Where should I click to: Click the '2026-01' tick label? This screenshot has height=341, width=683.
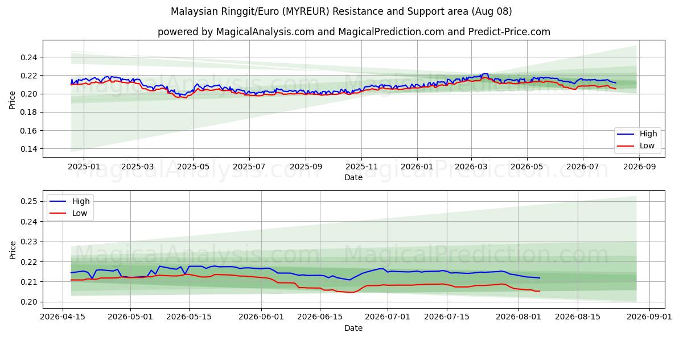(417, 167)
